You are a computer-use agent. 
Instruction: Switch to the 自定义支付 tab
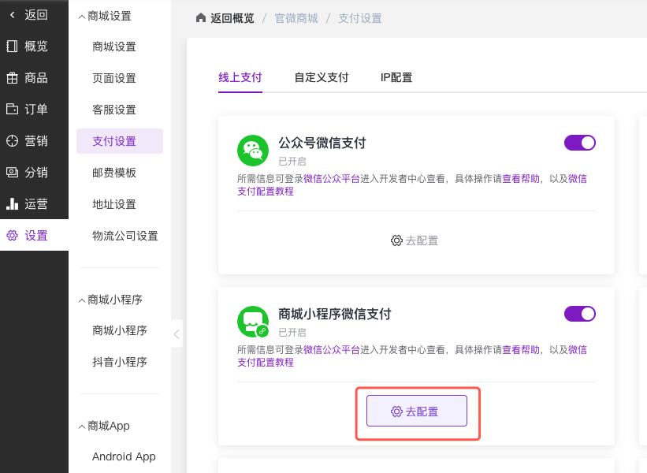(x=321, y=77)
